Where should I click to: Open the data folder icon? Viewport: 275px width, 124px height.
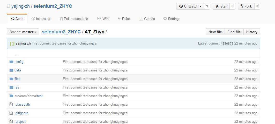click(x=11, y=70)
